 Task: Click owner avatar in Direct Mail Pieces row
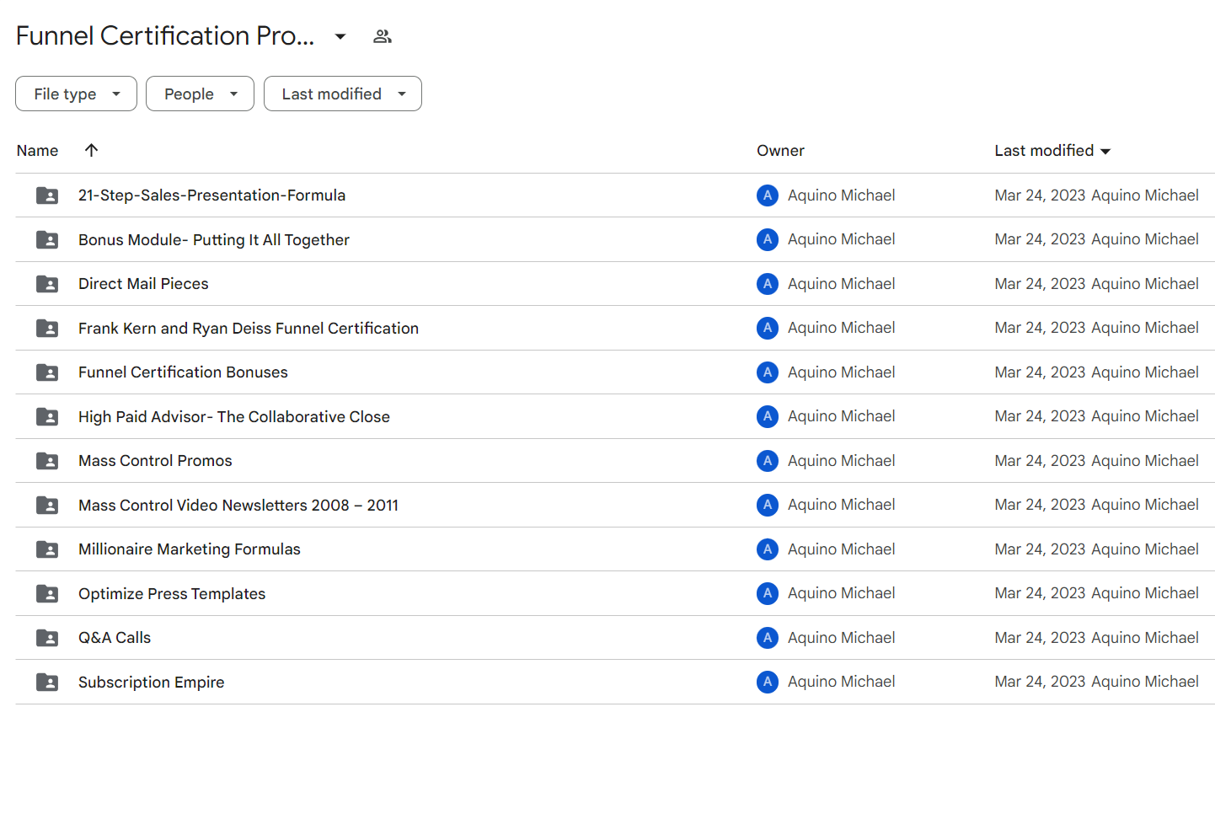click(768, 284)
